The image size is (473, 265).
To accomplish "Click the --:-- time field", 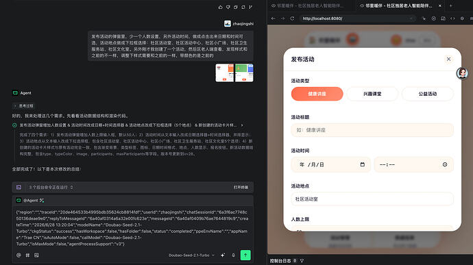I will click(x=413, y=164).
